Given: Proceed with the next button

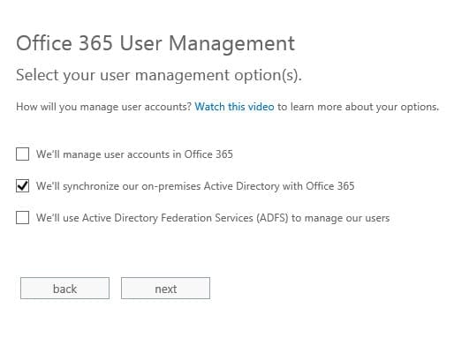Looking at the screenshot, I should point(165,289).
